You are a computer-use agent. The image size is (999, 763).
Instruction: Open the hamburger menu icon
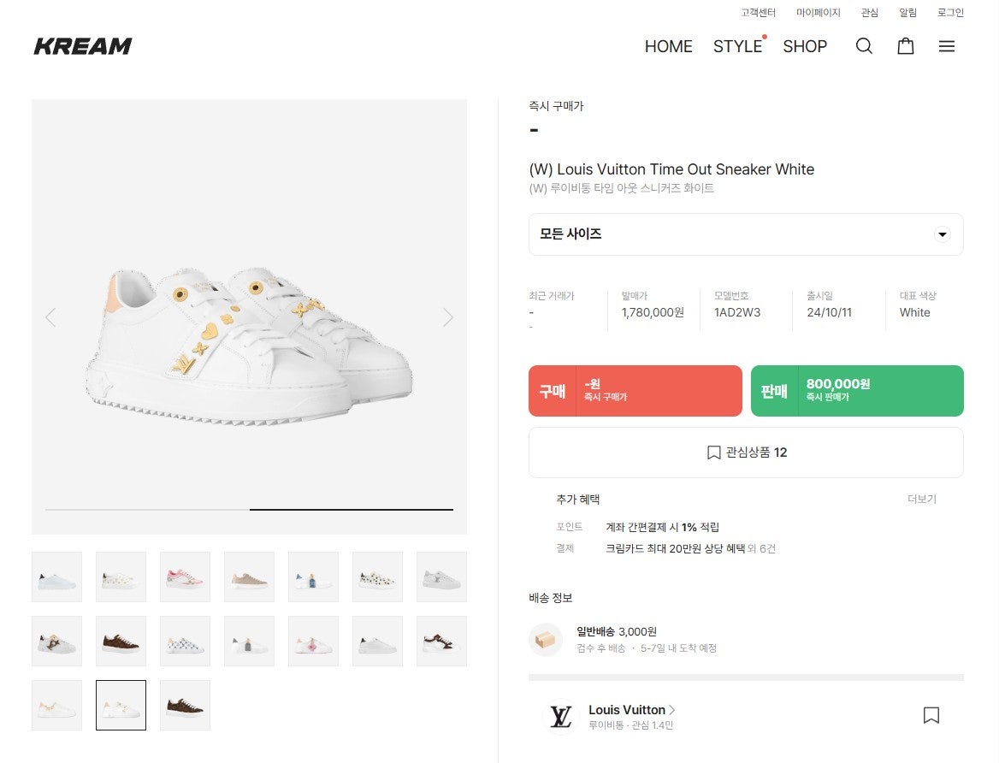point(946,46)
